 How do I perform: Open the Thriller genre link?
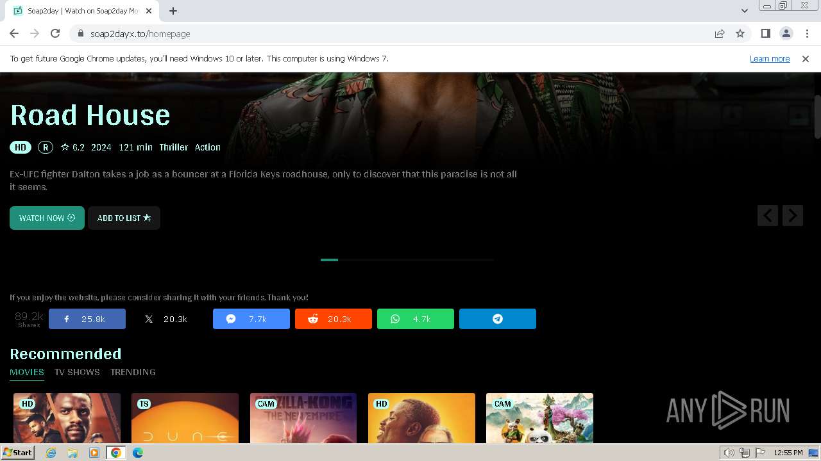point(174,147)
